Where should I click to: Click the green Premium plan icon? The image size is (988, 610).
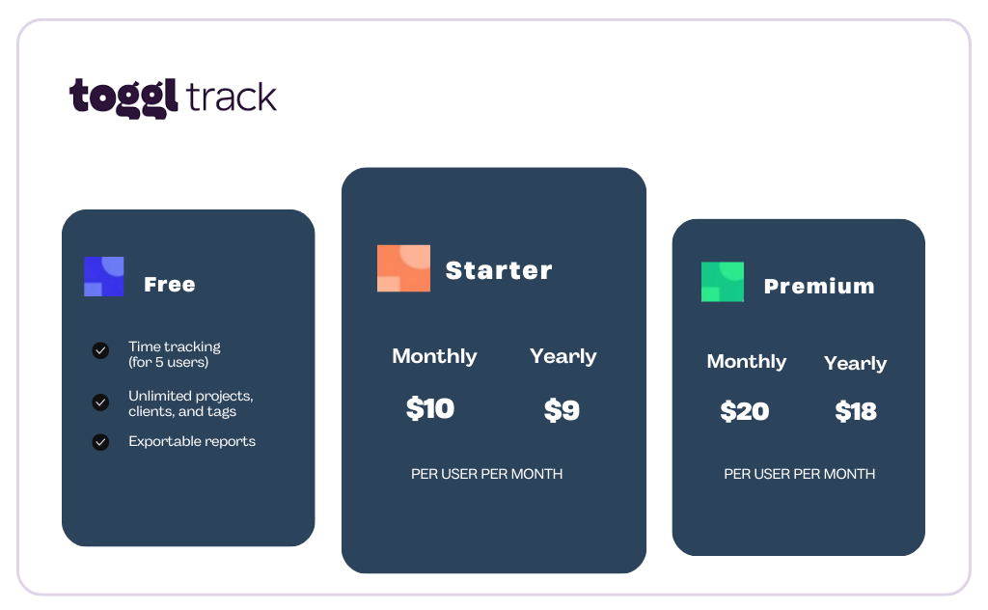pyautogui.click(x=723, y=282)
